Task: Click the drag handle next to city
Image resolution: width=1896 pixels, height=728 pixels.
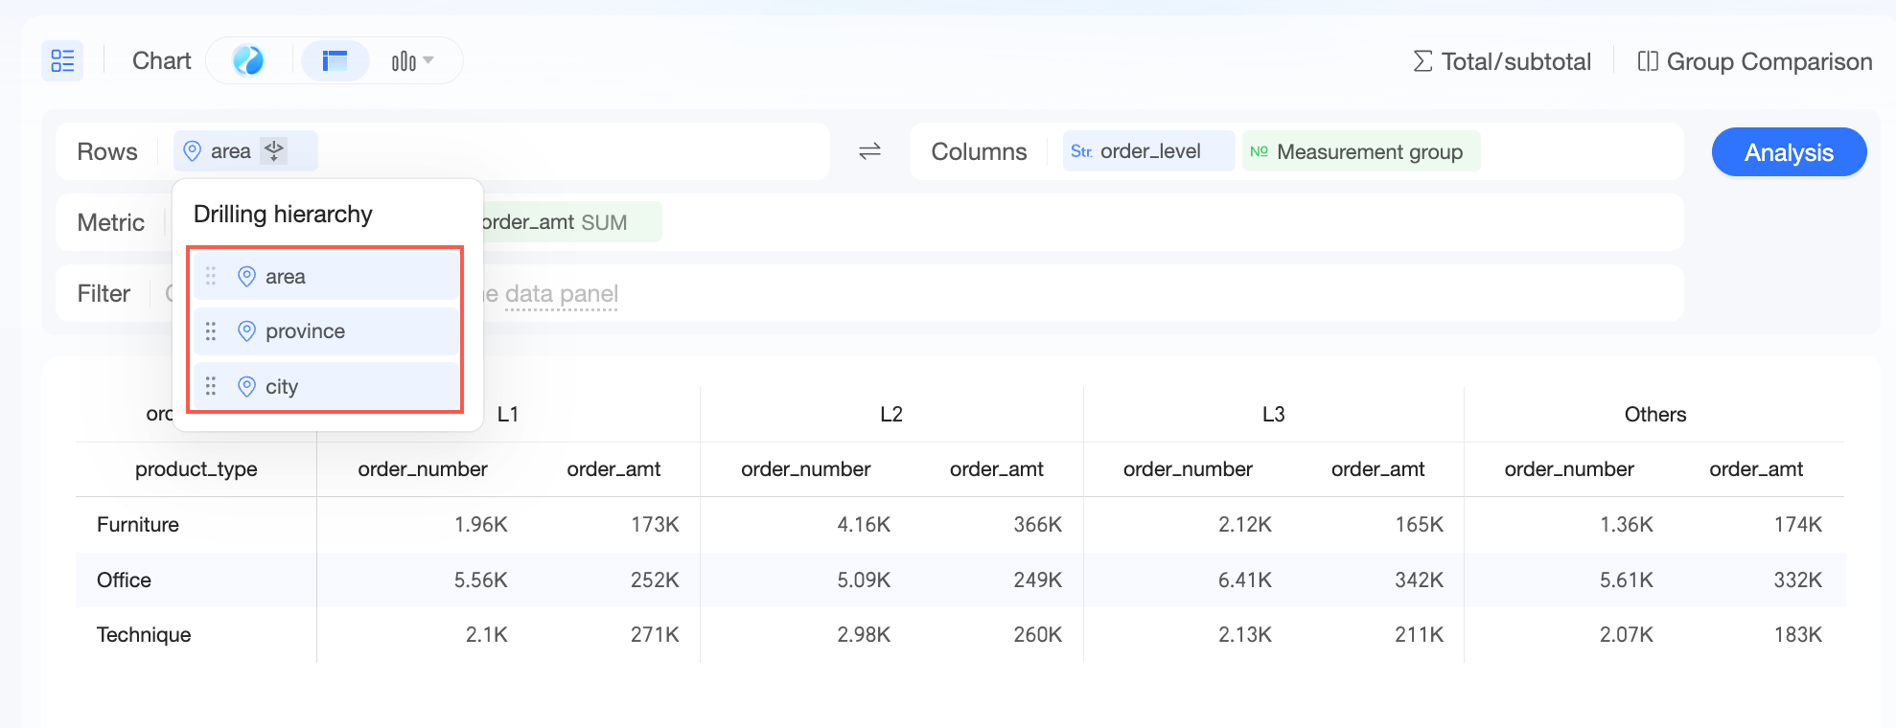Action: click(x=211, y=386)
